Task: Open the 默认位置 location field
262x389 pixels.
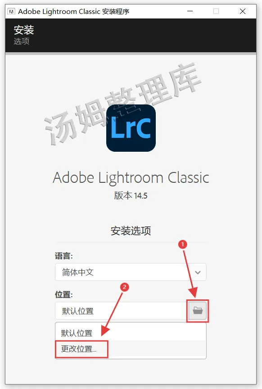Action: point(122,311)
